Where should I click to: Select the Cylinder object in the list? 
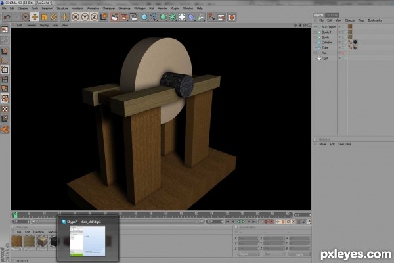pos(326,43)
